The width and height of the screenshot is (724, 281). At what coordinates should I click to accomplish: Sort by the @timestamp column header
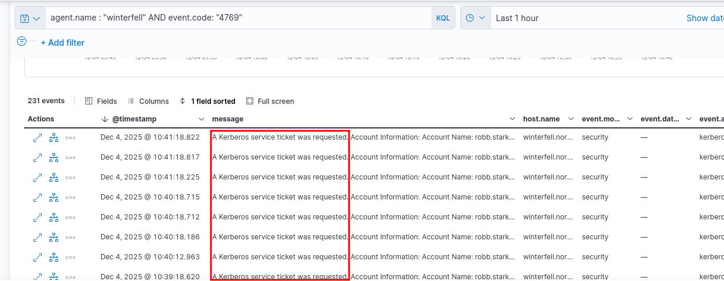click(134, 119)
